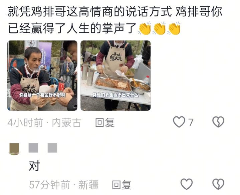The width and height of the screenshot is (240, 195).
Task: Tap broken heart dislike beside the 7 count
Action: (x=218, y=122)
